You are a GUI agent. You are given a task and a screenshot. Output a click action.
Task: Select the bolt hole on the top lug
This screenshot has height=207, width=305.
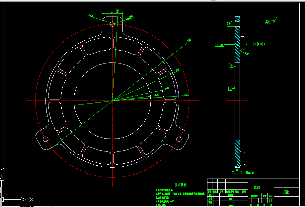click(112, 24)
